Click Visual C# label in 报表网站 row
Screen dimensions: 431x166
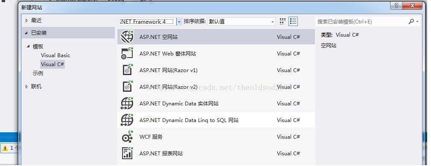(x=288, y=153)
